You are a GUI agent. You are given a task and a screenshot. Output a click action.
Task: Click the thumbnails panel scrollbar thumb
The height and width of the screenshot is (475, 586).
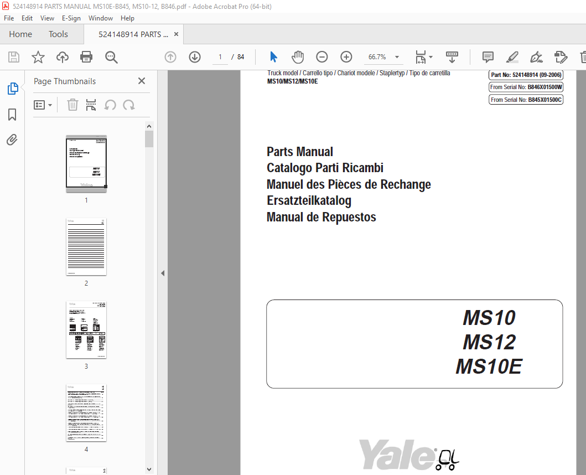(x=149, y=139)
